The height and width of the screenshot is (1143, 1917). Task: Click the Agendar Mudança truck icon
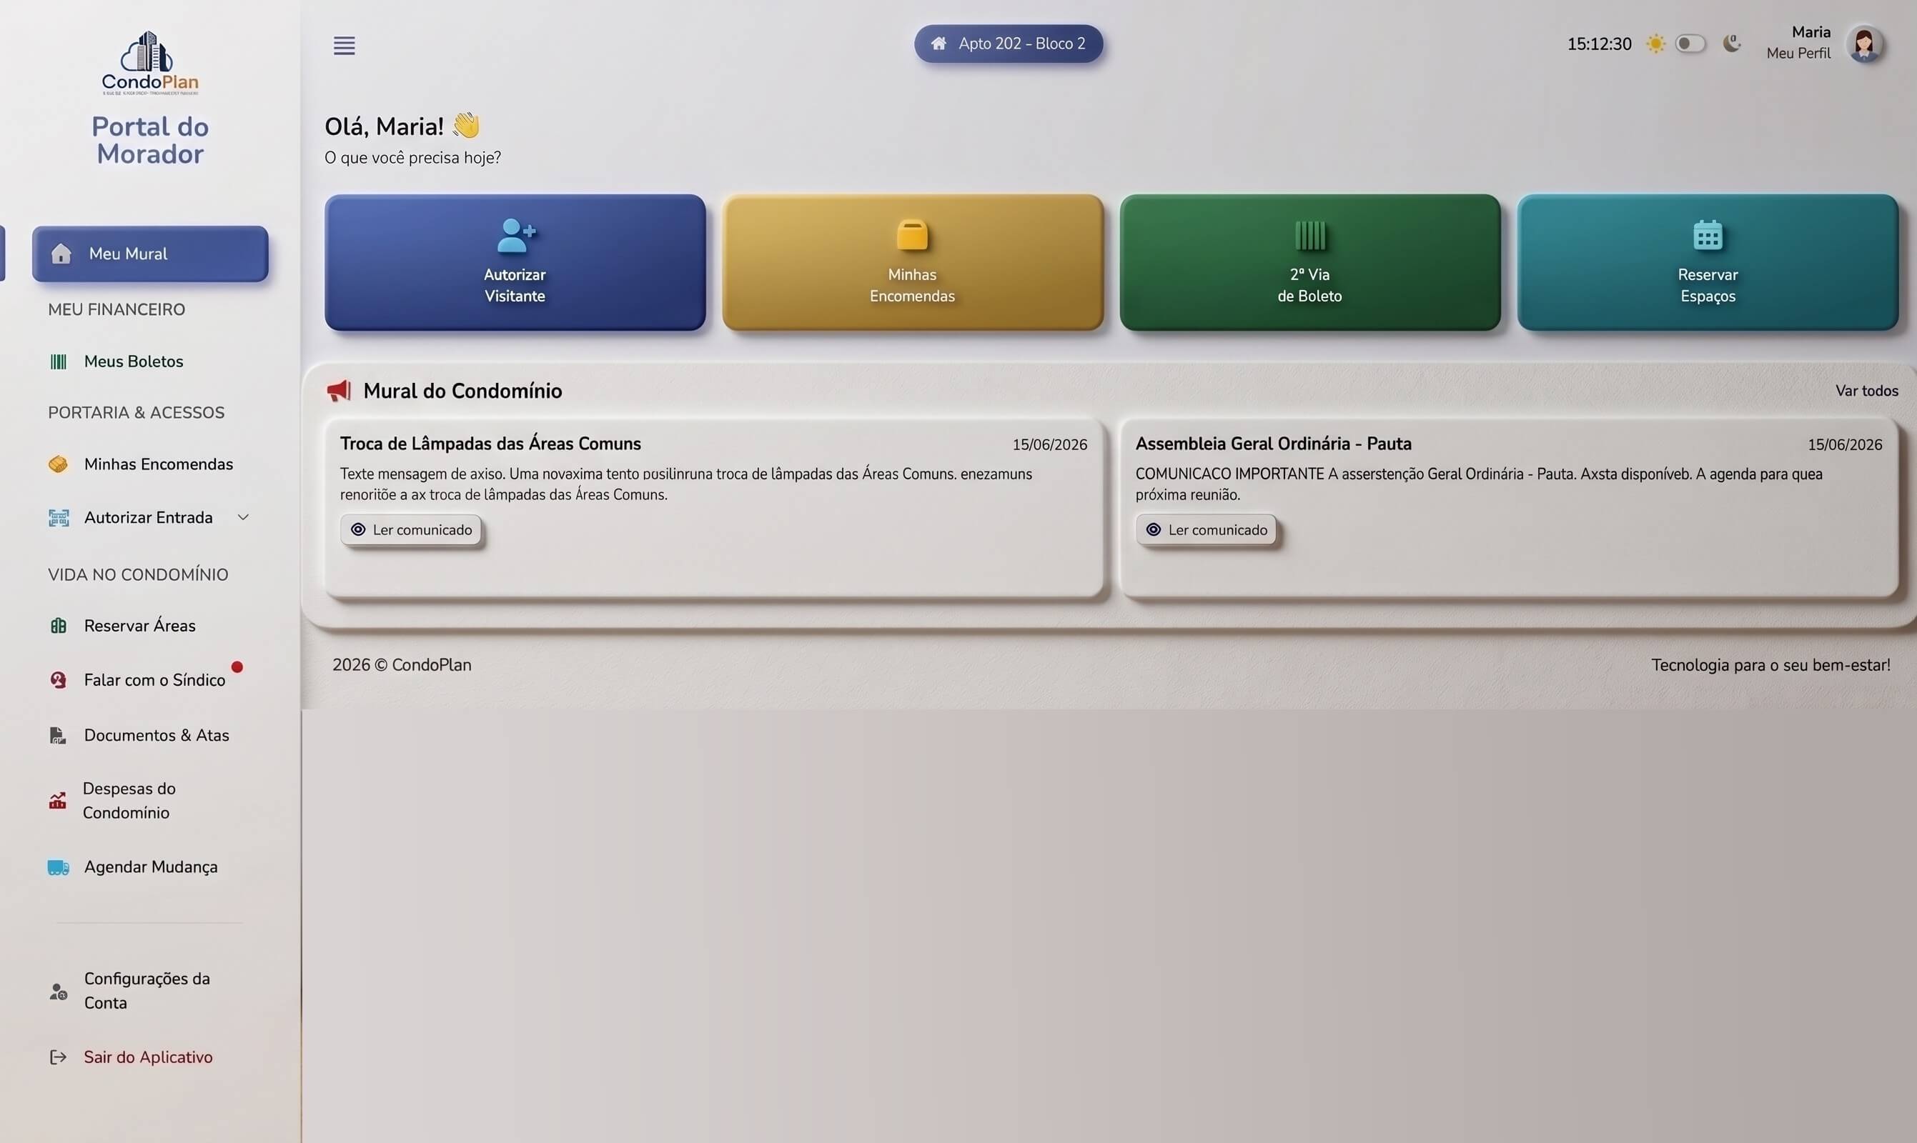tap(59, 867)
